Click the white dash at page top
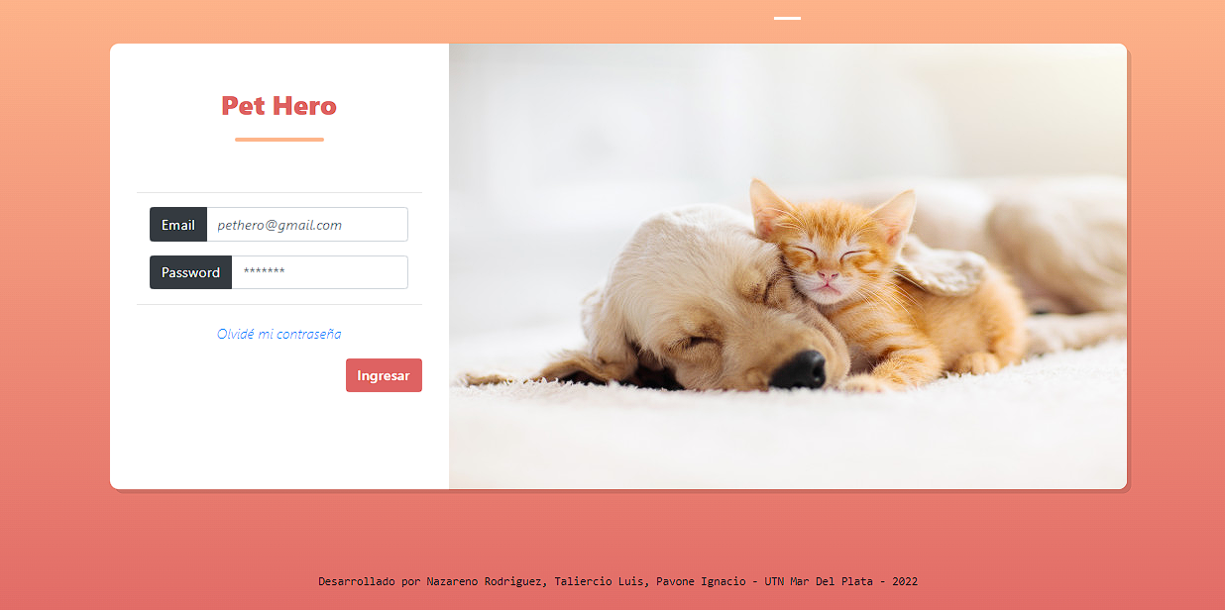The image size is (1225, 610). [x=787, y=18]
